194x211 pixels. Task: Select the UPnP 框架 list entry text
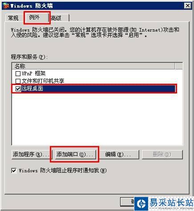[33, 73]
